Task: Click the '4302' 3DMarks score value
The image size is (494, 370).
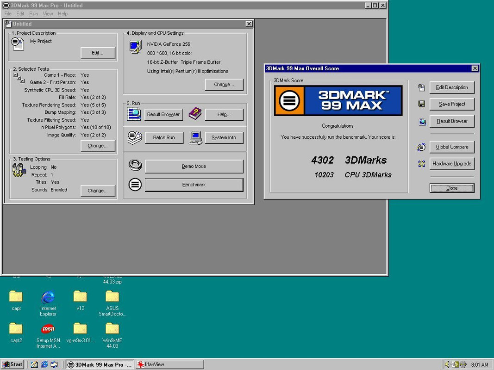Action: 322,160
